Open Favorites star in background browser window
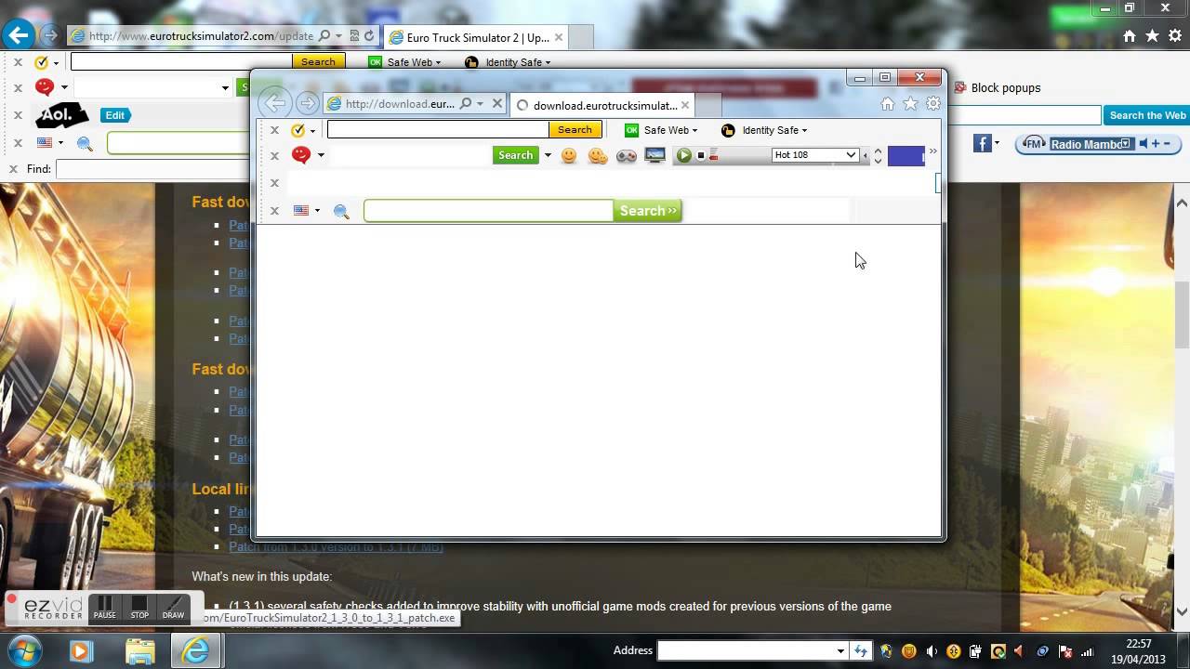The image size is (1190, 669). click(x=1152, y=36)
